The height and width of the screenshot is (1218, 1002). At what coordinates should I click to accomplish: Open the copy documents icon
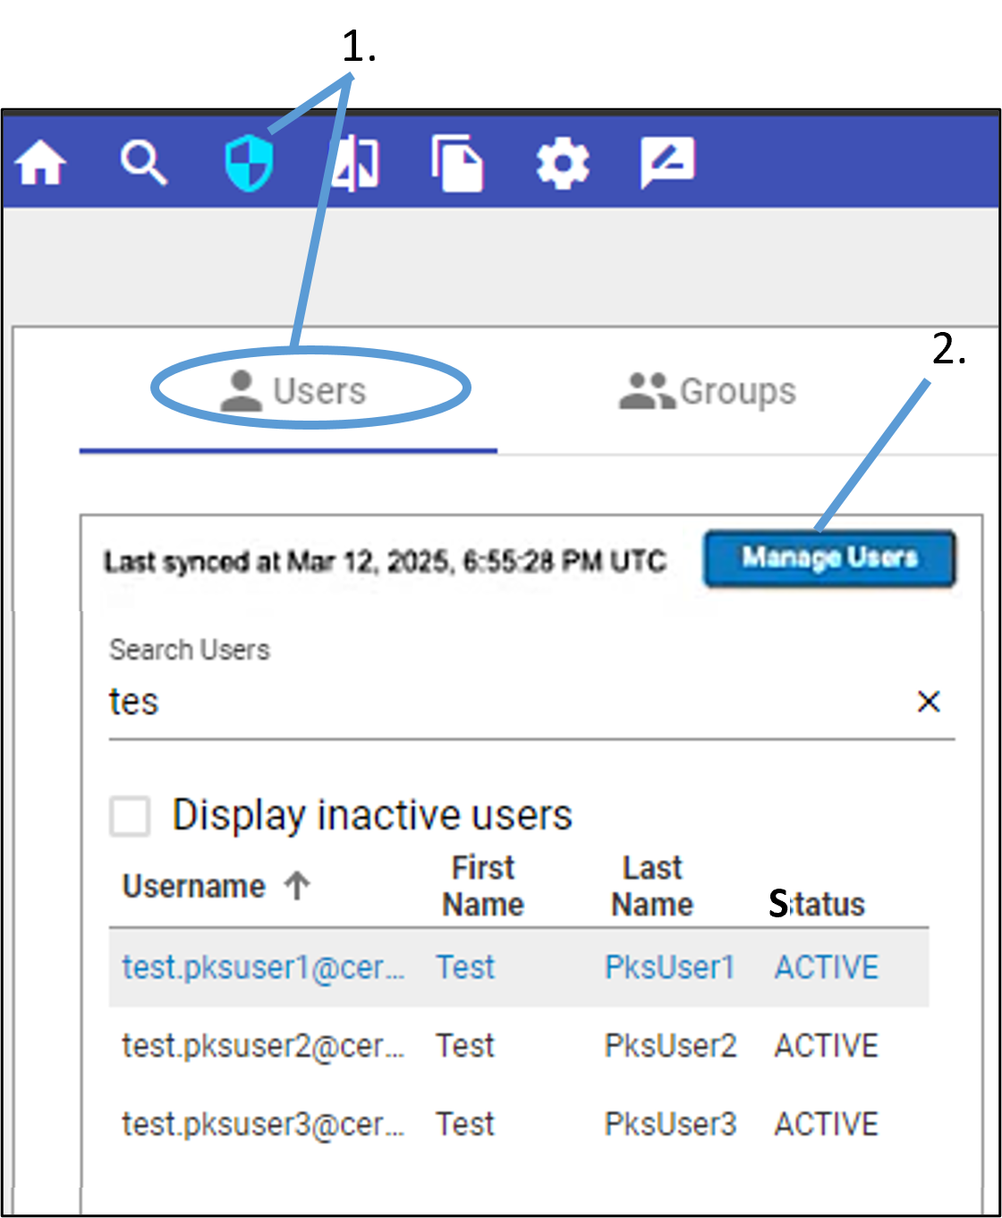(458, 163)
